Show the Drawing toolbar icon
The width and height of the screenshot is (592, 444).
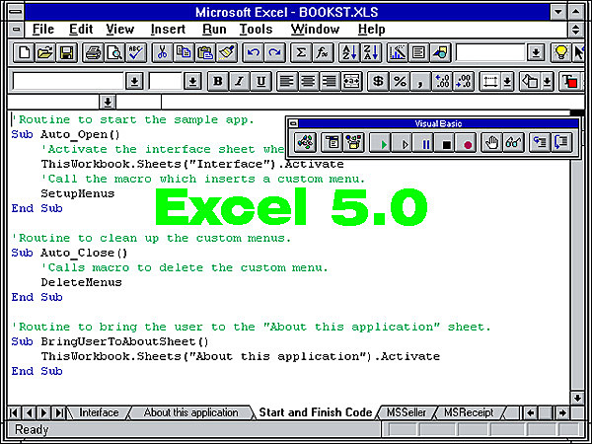[x=440, y=53]
